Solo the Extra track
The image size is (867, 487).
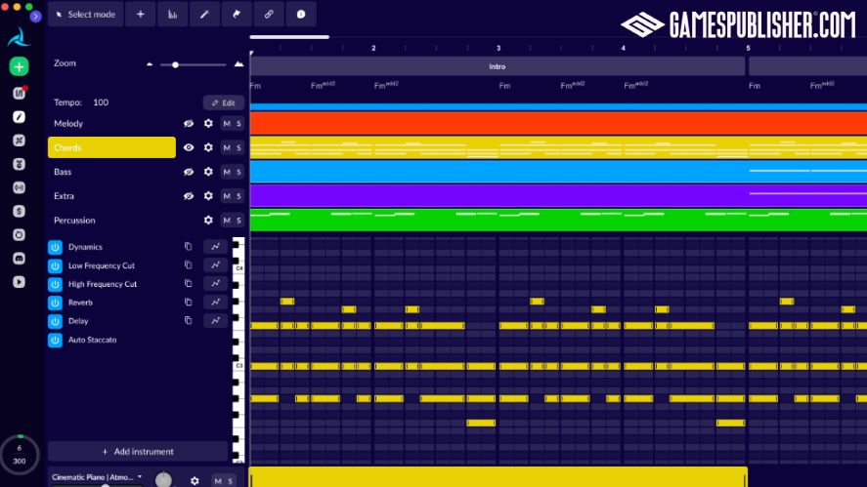pyautogui.click(x=238, y=196)
